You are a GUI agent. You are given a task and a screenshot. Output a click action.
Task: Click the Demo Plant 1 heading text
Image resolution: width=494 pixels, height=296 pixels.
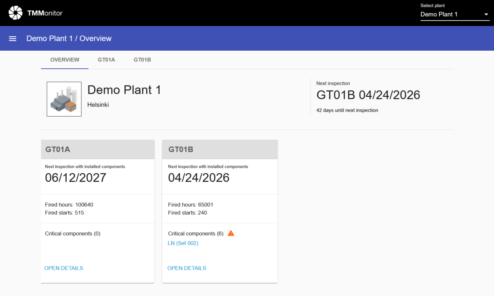124,90
